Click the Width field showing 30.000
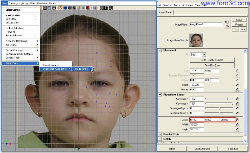This screenshot has width=250, height=153. click(197, 125)
